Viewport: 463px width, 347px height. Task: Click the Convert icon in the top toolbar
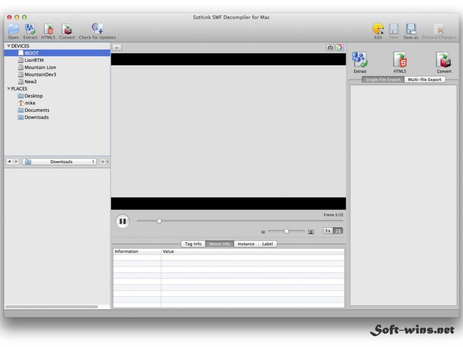pyautogui.click(x=67, y=31)
